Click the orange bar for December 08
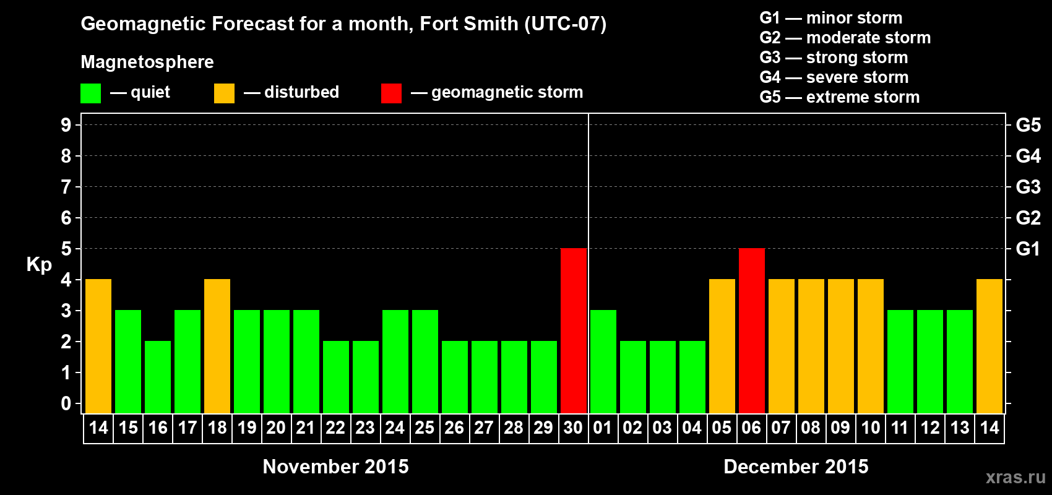Image resolution: width=1052 pixels, height=495 pixels. pyautogui.click(x=811, y=346)
